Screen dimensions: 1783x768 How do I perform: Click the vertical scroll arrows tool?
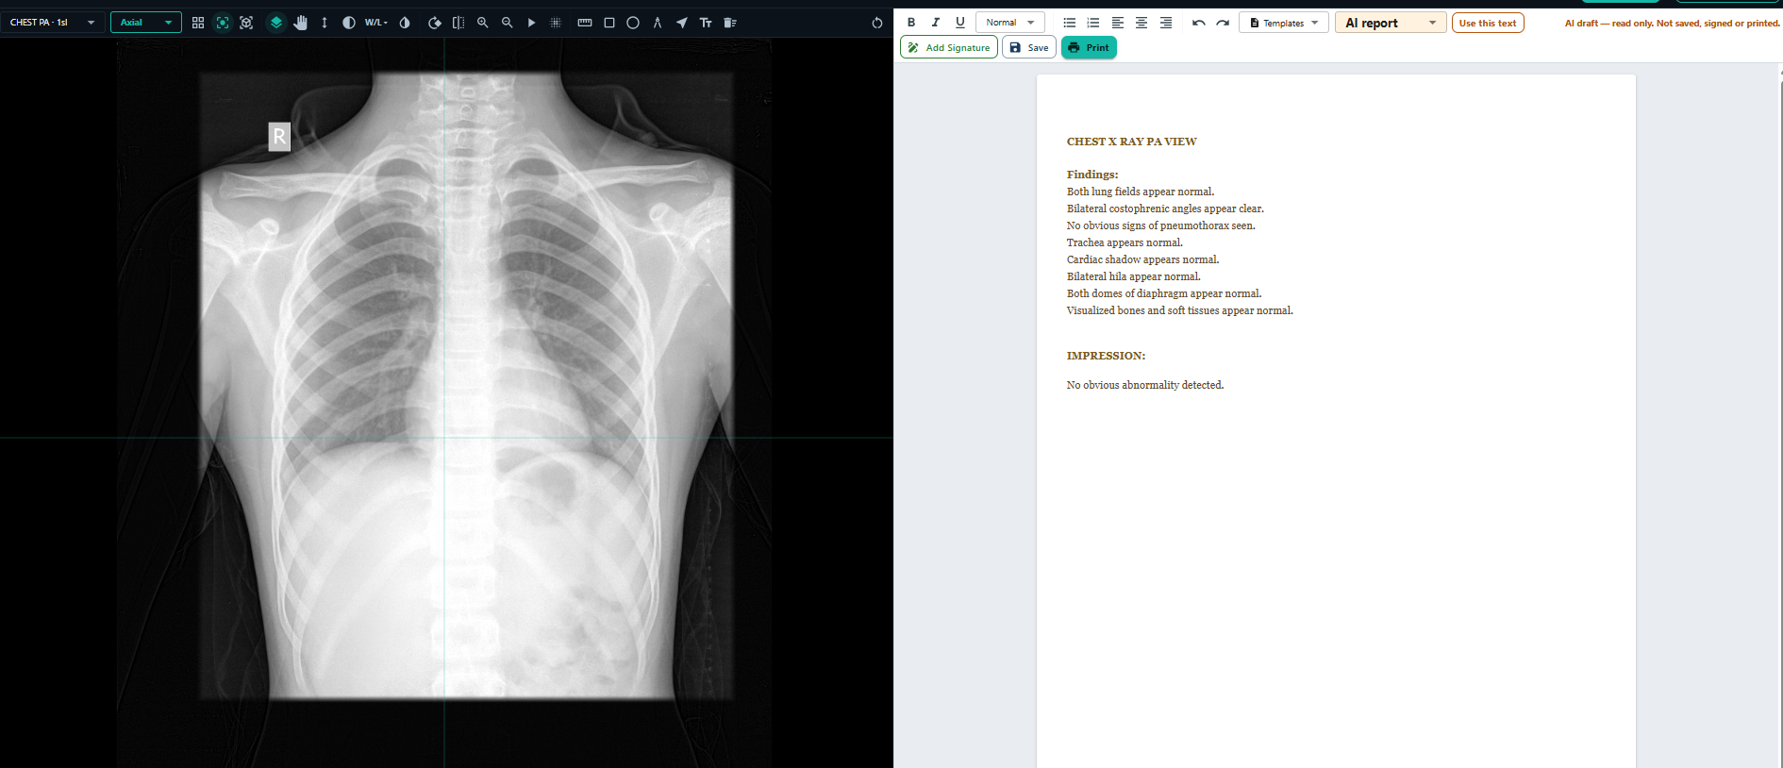tap(325, 23)
